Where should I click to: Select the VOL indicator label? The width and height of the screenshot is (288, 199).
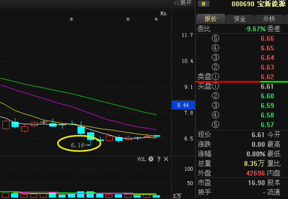click(141, 159)
